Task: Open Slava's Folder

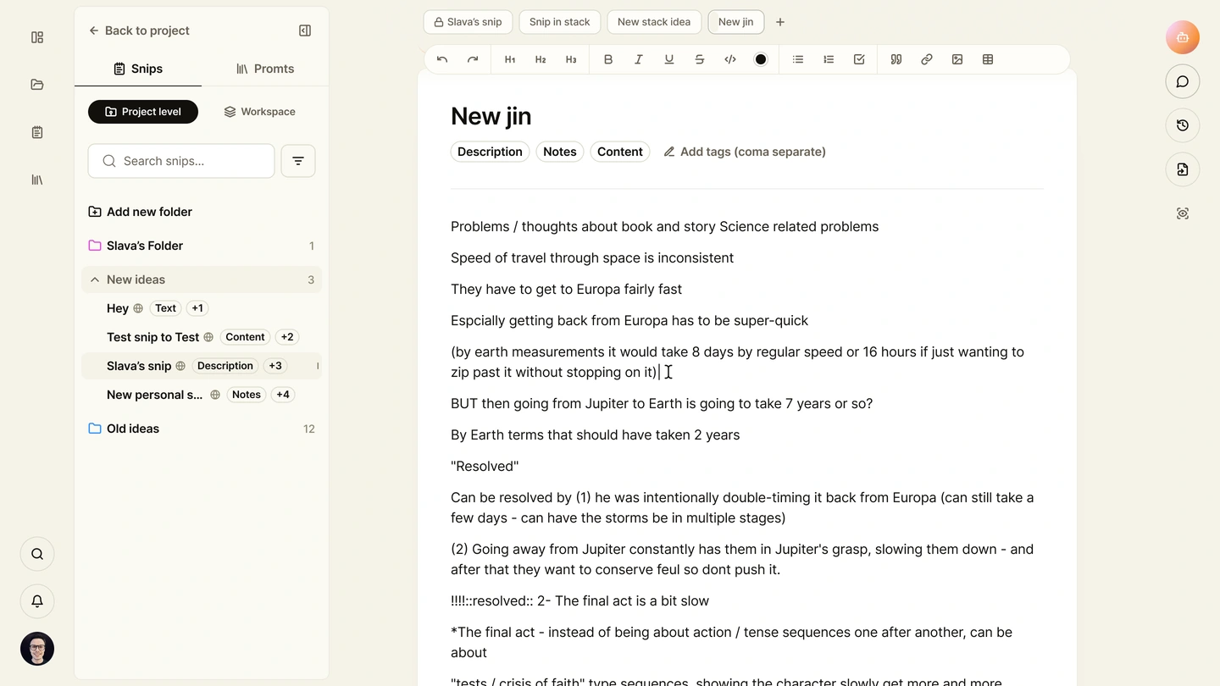Action: point(202,246)
